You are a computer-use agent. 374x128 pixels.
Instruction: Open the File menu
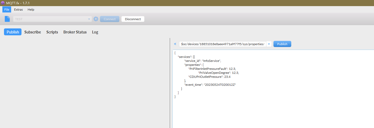tap(7, 10)
